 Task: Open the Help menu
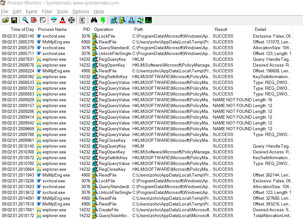pyautogui.click(x=99, y=12)
